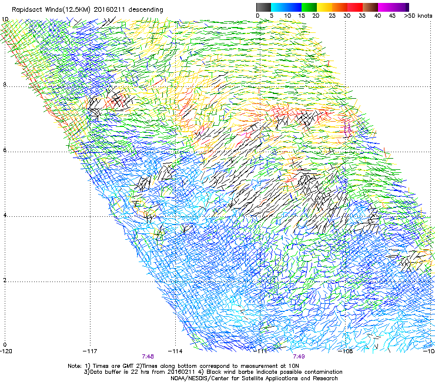Click the cyan-blue 5-15 knots legend band

286,7
